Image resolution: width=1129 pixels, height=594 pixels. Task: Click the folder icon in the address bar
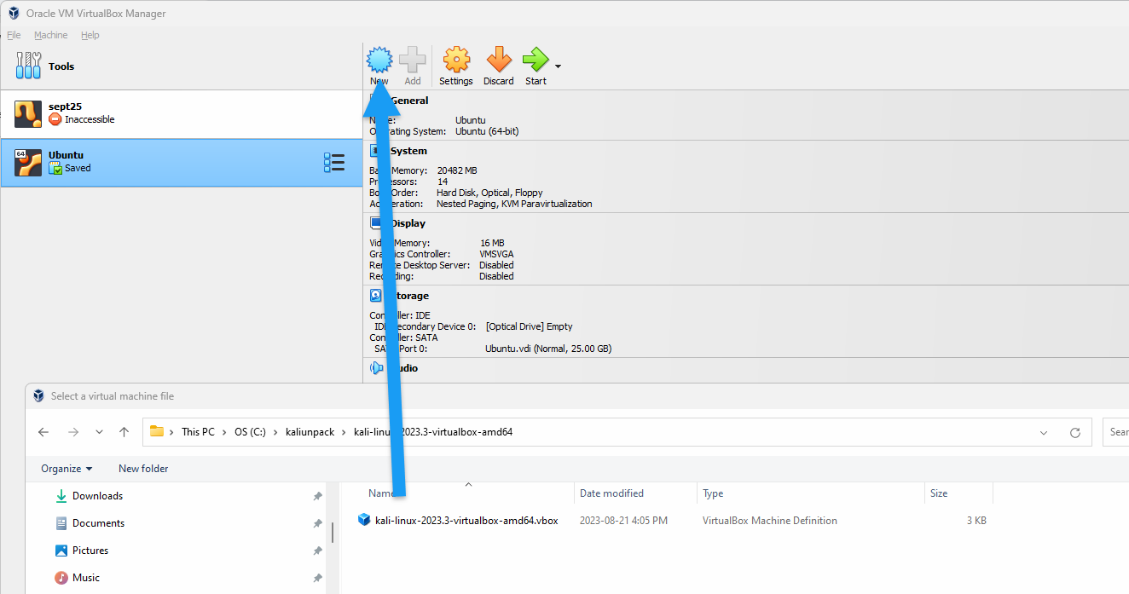(x=157, y=431)
